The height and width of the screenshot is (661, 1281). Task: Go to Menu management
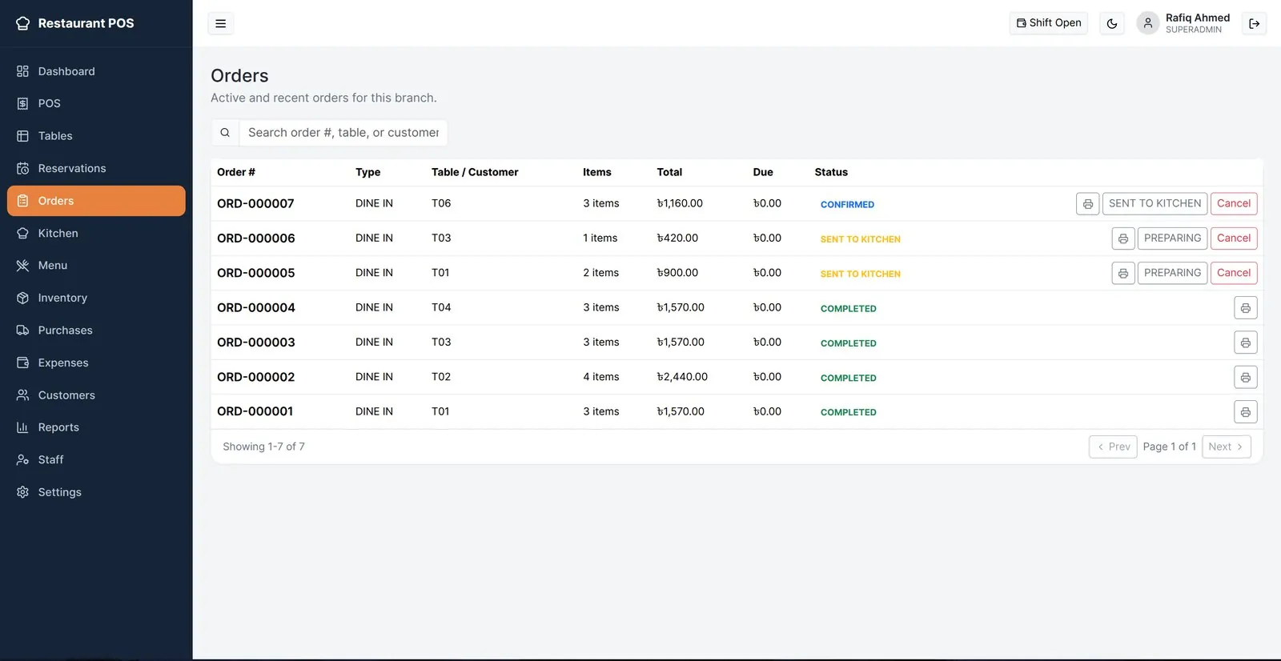click(96, 265)
